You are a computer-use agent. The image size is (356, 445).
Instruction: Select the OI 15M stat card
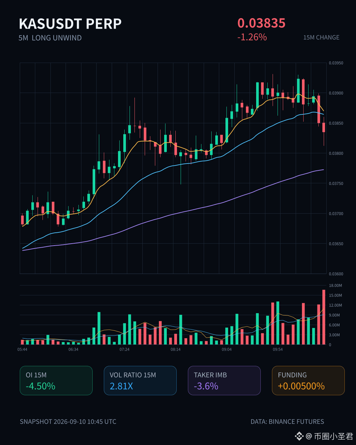pos(56,380)
